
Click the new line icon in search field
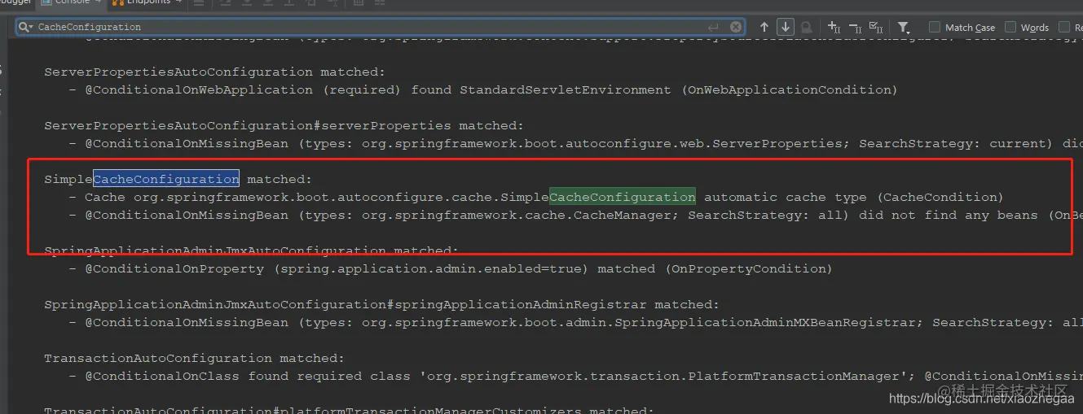(715, 27)
